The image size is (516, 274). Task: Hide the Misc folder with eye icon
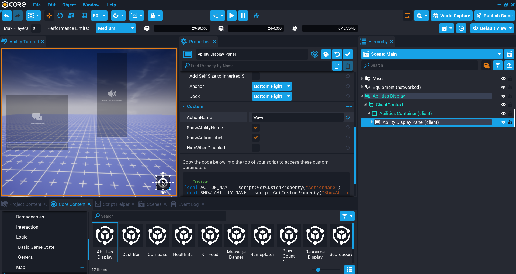point(503,79)
